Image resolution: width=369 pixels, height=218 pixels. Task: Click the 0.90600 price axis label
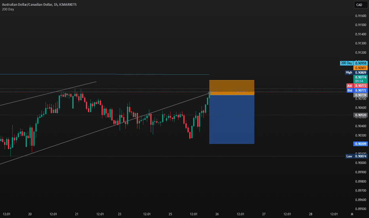tap(361, 108)
